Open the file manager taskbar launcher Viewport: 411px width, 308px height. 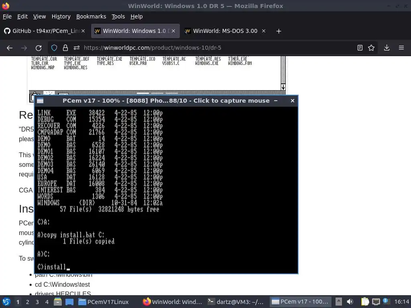(x=58, y=302)
